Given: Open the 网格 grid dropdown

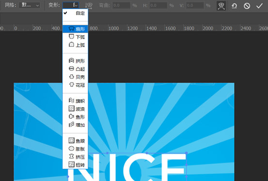Looking at the screenshot, I should click(30, 5).
